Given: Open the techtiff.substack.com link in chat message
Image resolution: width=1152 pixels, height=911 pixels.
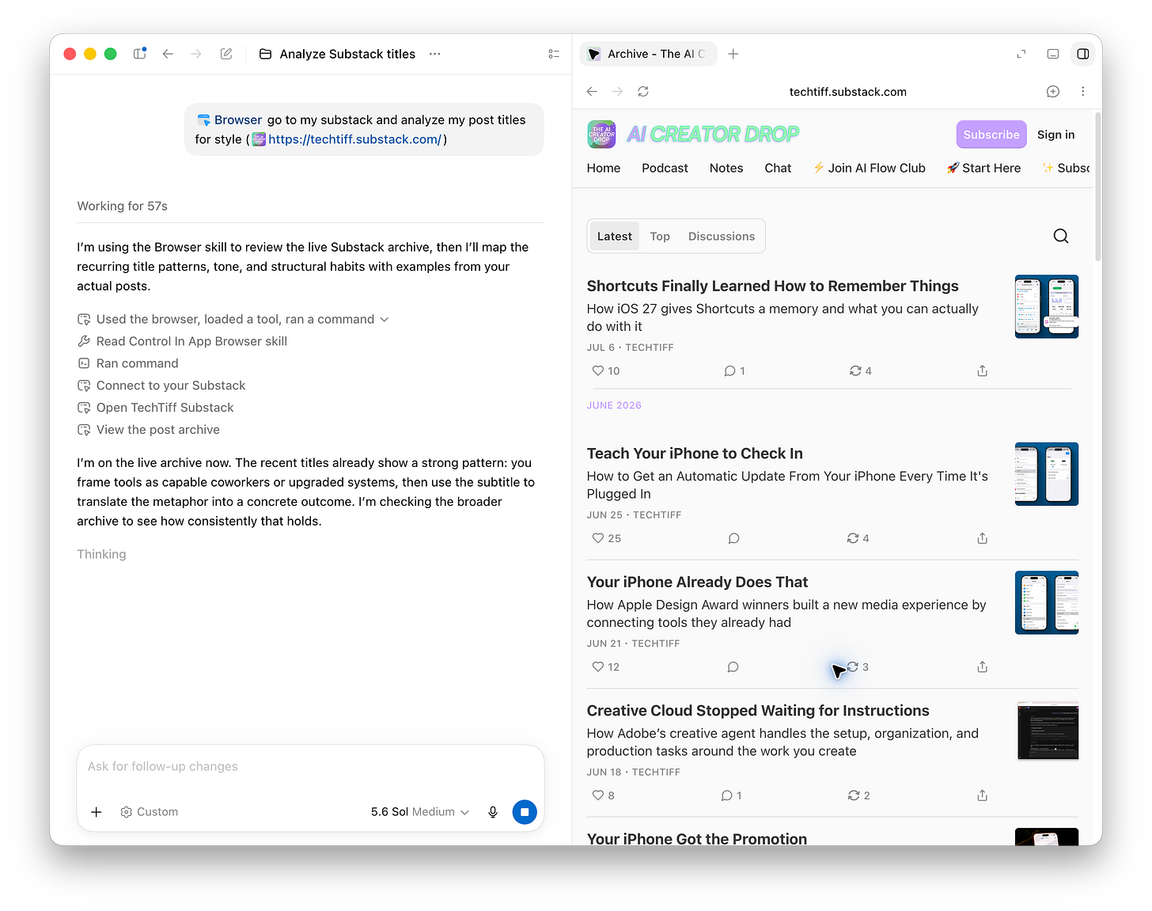Looking at the screenshot, I should click(x=354, y=139).
